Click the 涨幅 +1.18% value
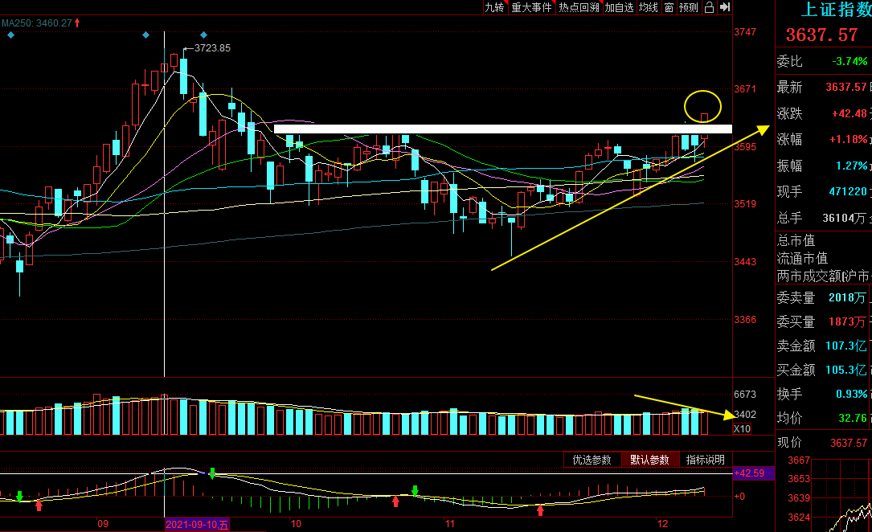 pos(848,139)
